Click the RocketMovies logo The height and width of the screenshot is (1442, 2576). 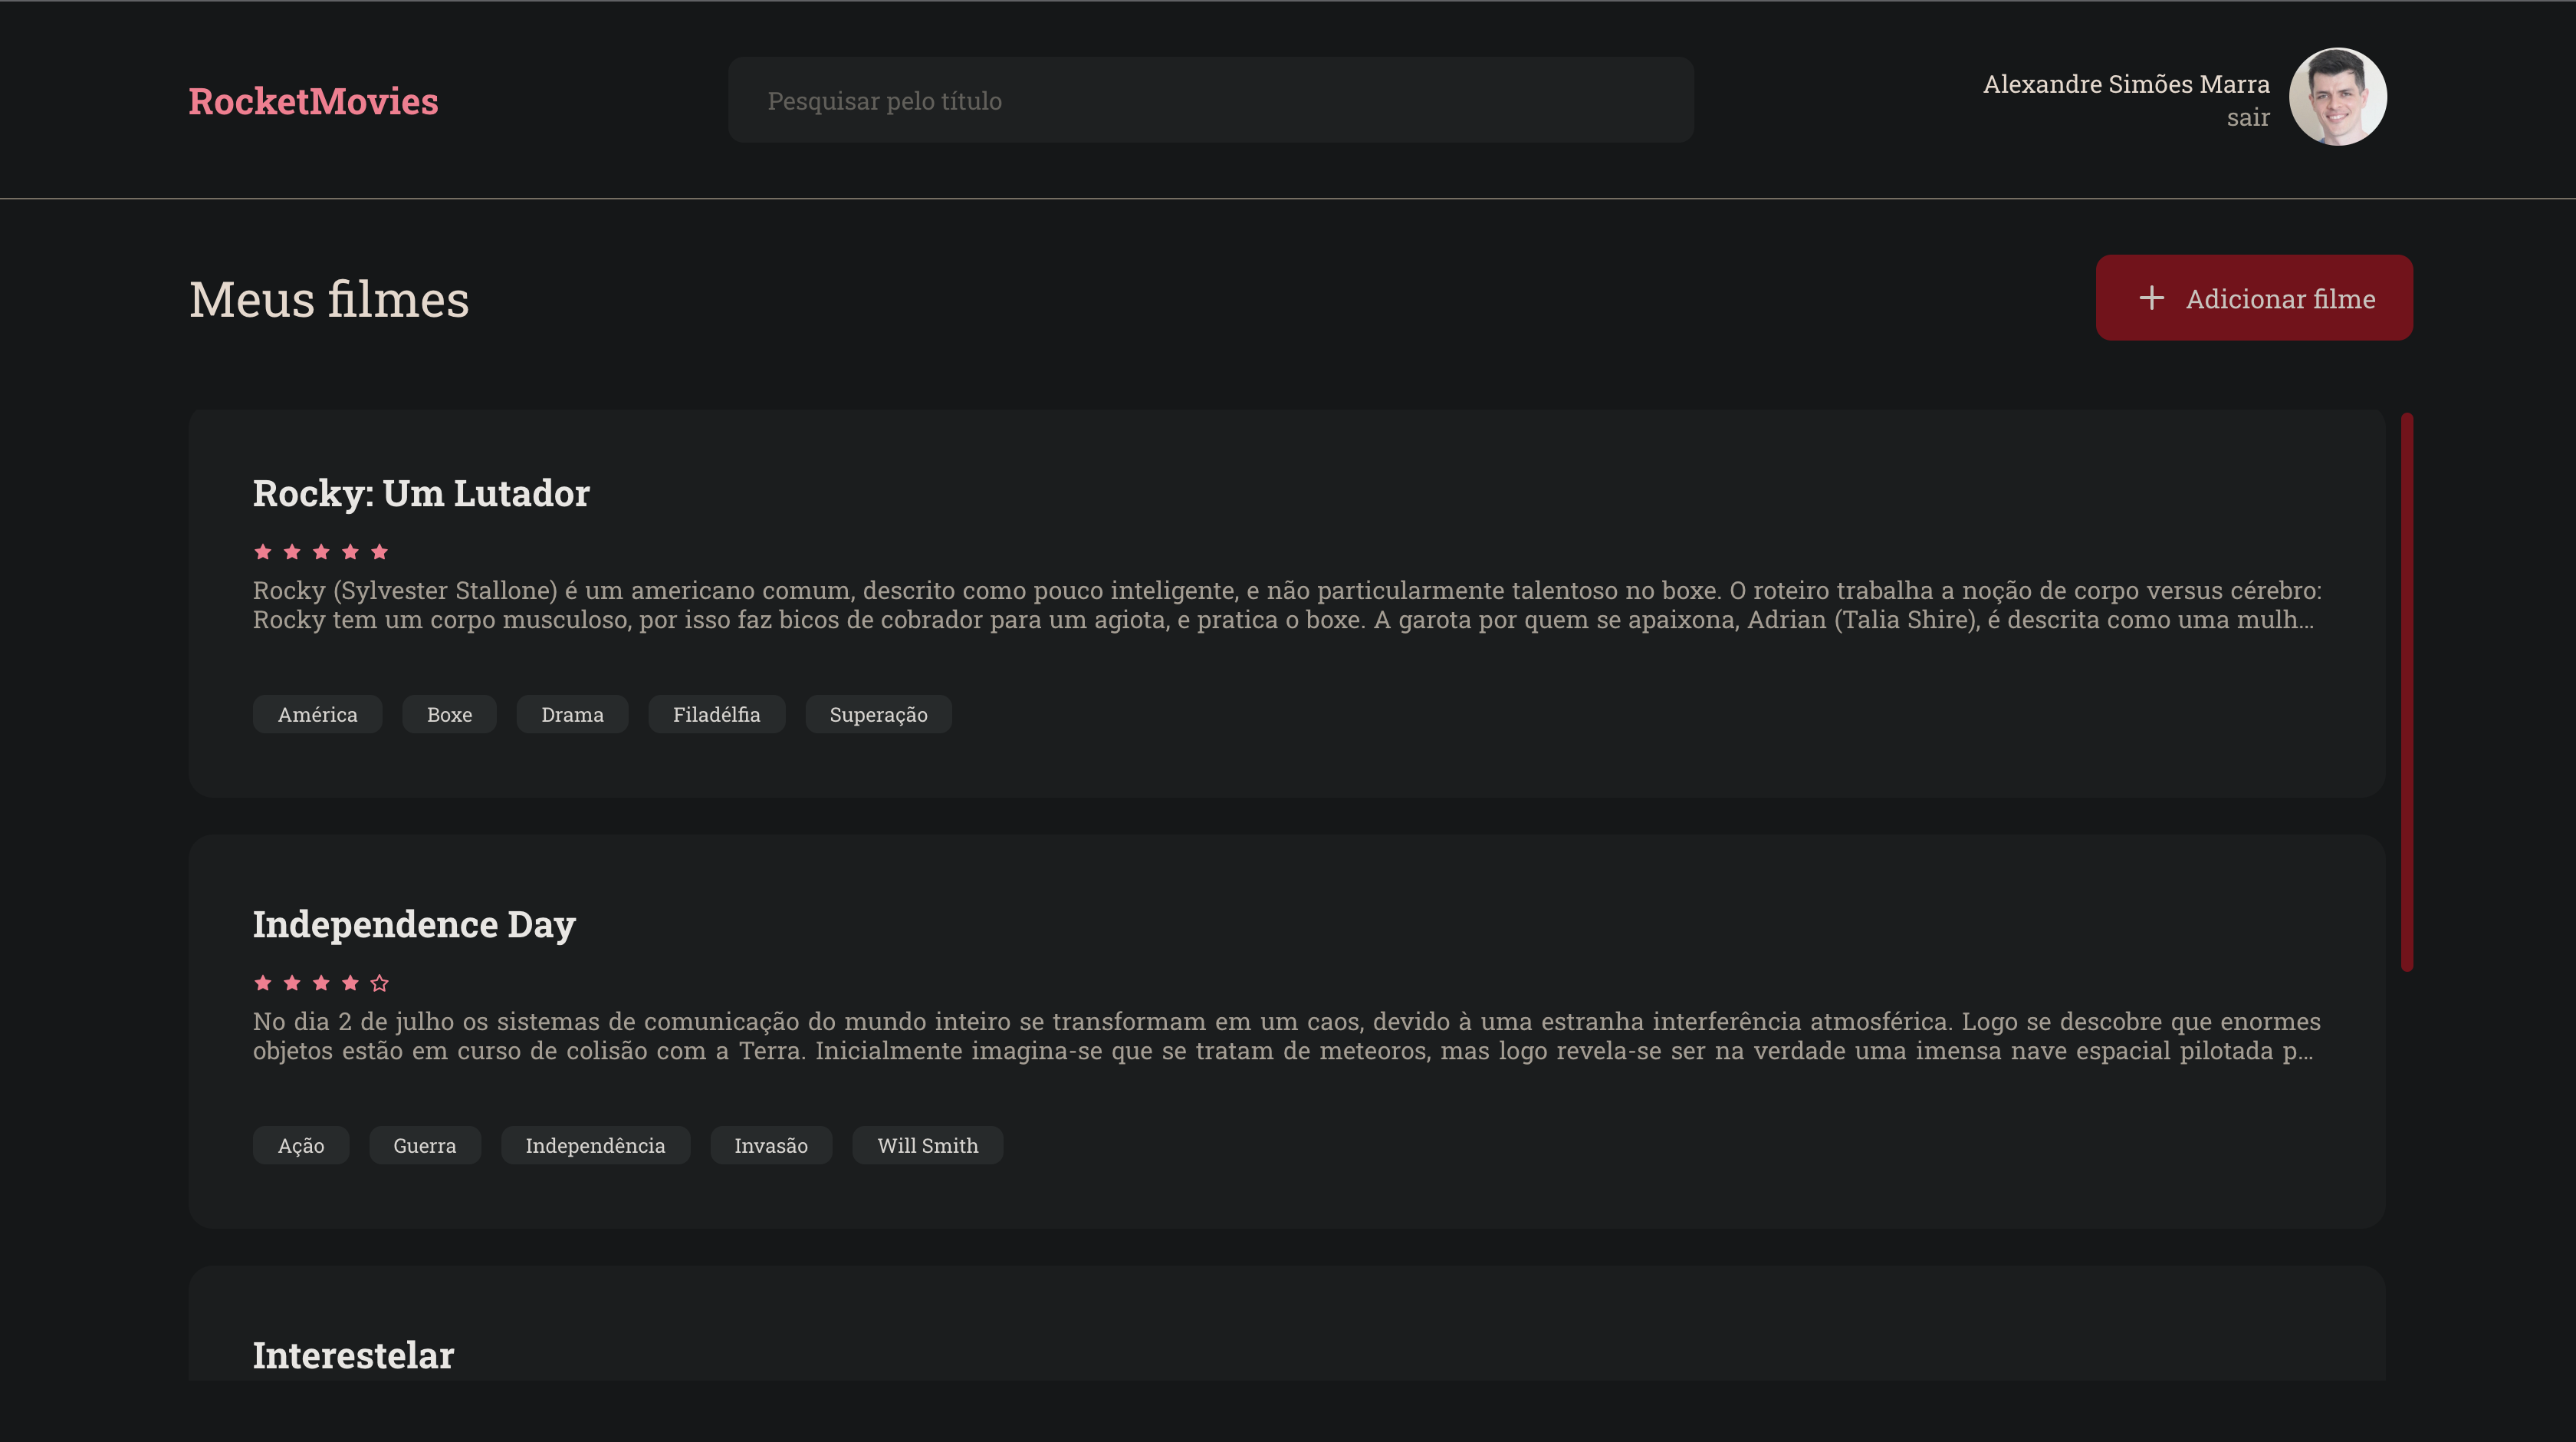click(313, 100)
